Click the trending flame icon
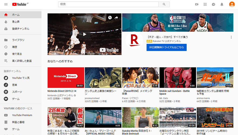 pyautogui.click(x=6, y=22)
